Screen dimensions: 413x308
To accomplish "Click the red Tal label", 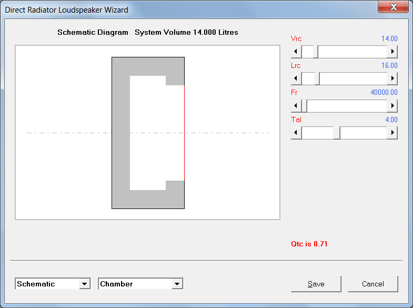I will click(296, 120).
